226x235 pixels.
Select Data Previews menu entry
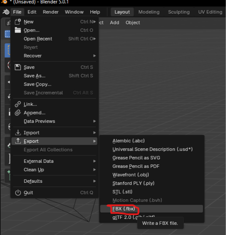[55, 121]
